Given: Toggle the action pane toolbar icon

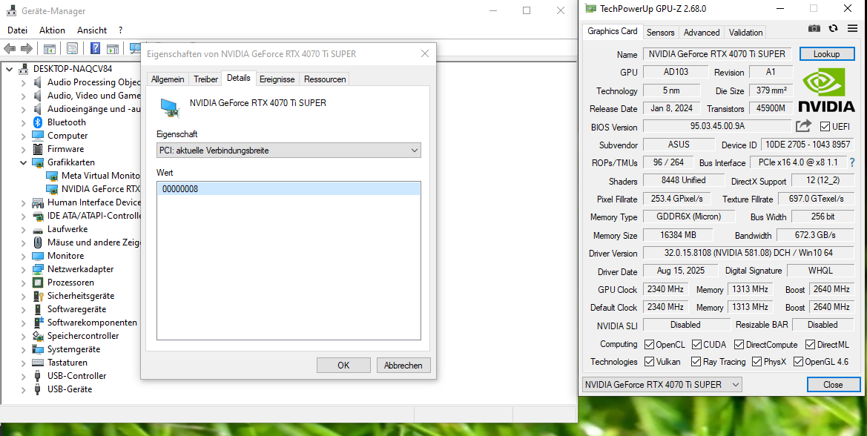Looking at the screenshot, I should [x=113, y=49].
